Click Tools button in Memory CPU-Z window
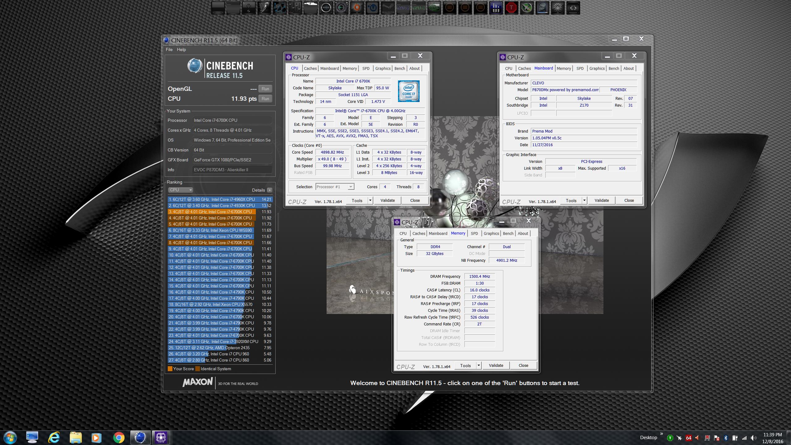791x445 pixels. pyautogui.click(x=465, y=366)
